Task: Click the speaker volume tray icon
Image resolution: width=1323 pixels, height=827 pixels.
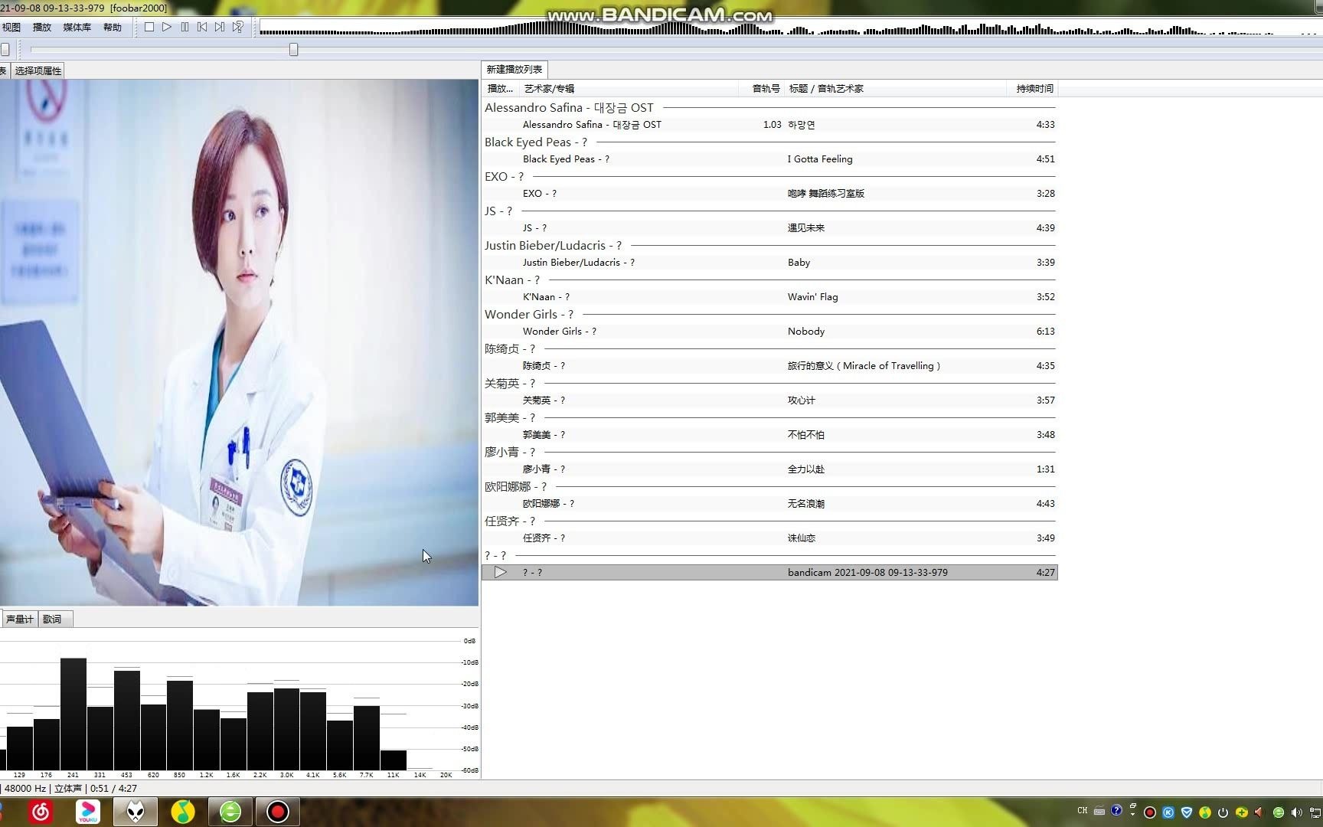Action: tap(1295, 812)
